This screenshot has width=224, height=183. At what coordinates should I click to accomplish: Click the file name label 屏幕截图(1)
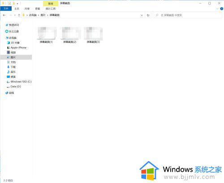(x=46, y=42)
